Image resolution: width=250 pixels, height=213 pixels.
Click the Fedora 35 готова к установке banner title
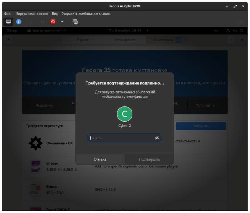pos(125,70)
